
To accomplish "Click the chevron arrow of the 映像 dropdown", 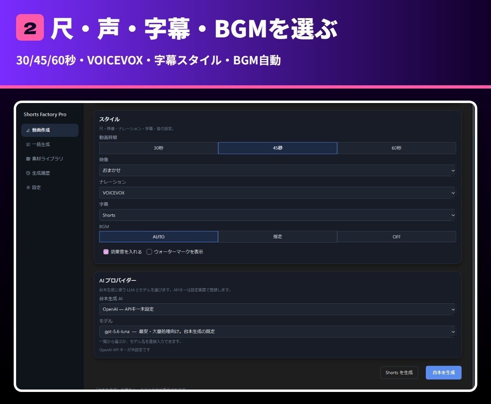I will pyautogui.click(x=453, y=171).
